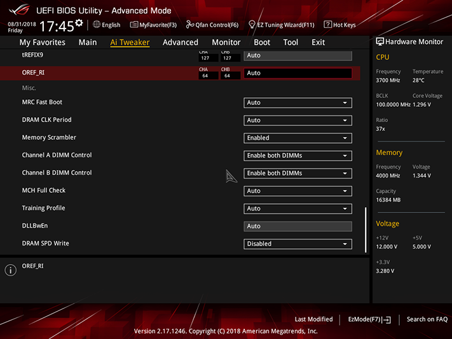The width and height of the screenshot is (452, 339).
Task: Click the Channel B DIMM Control label
Action: click(x=57, y=172)
